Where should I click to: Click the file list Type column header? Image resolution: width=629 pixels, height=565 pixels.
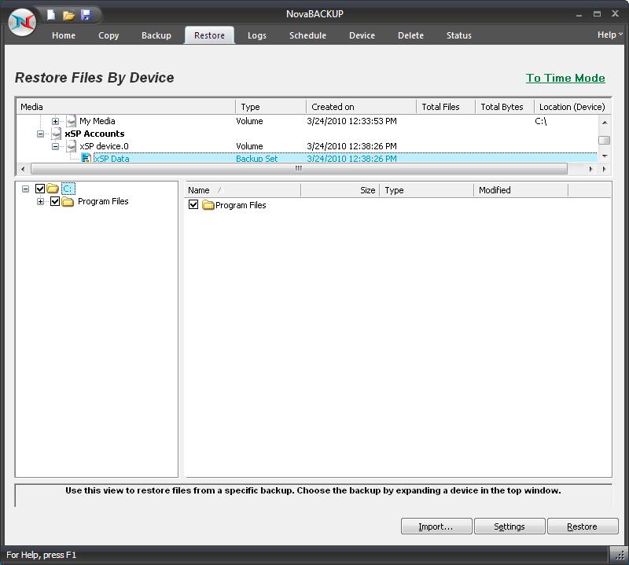[x=426, y=190]
